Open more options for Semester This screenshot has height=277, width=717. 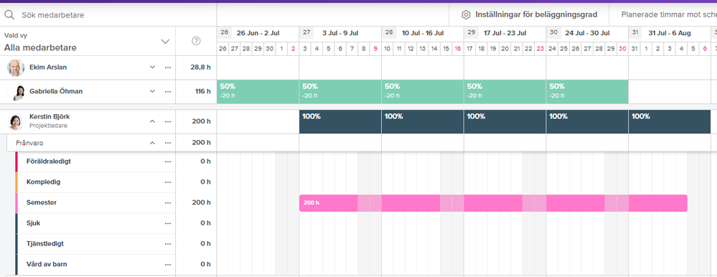click(168, 202)
